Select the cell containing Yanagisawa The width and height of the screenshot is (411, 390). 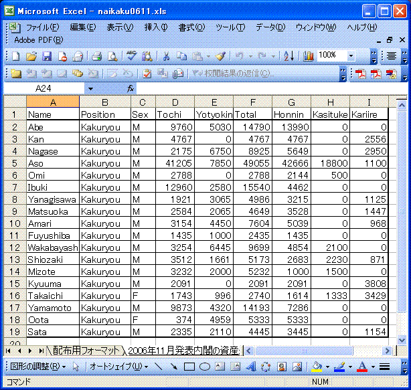(52, 199)
